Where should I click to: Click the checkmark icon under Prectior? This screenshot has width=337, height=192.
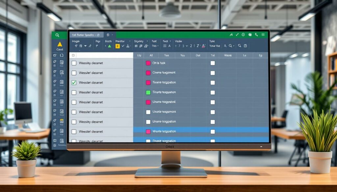(x=123, y=46)
